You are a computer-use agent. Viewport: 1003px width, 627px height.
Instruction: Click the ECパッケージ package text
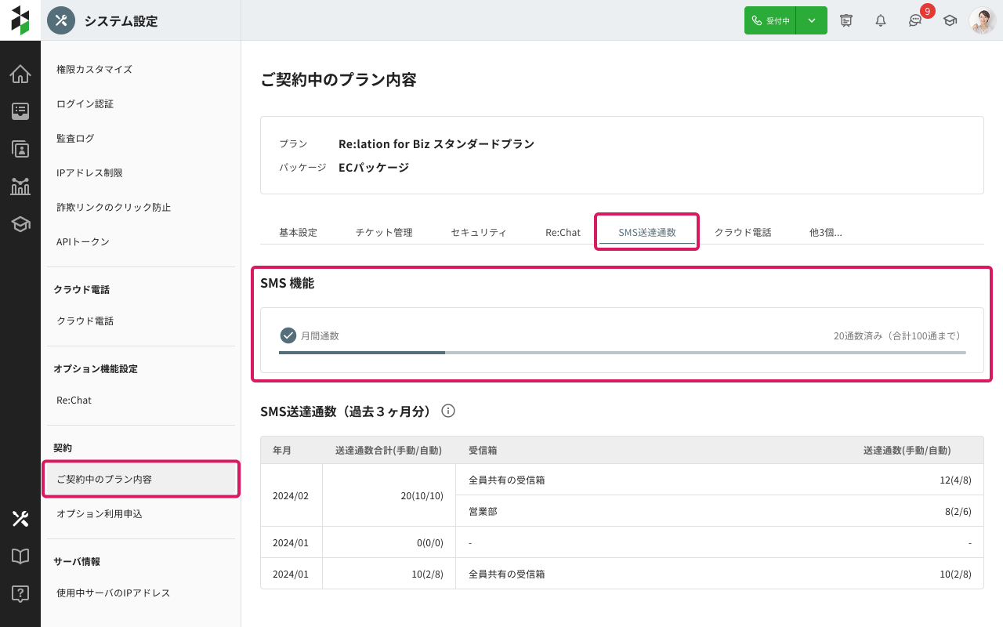click(x=374, y=168)
